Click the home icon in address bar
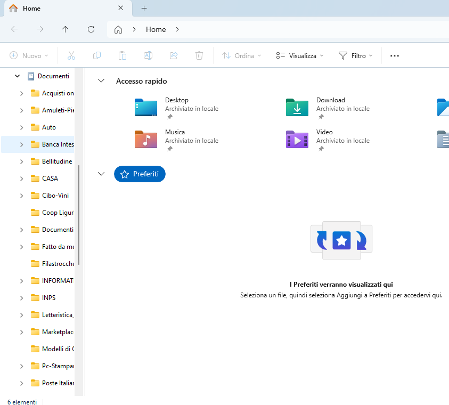Screen dimensions: 449x405 (118, 29)
